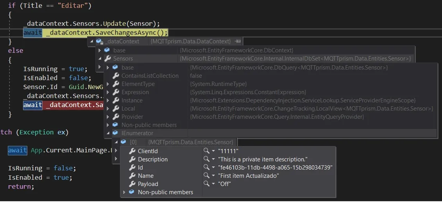Expand the ElementType property node
This screenshot has width=442, height=202.
(108, 84)
